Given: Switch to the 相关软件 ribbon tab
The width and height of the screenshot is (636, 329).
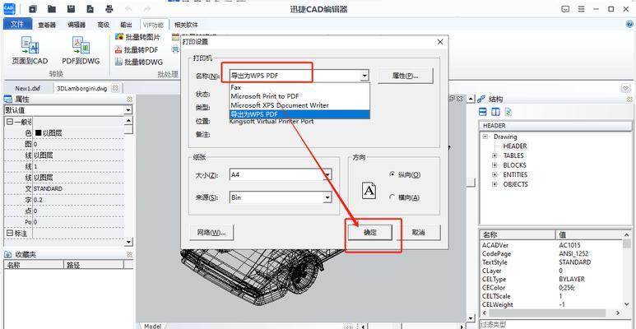Looking at the screenshot, I should 186,25.
